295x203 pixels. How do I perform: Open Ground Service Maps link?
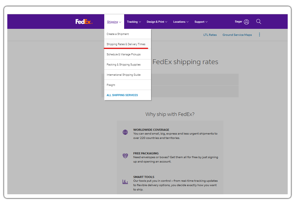point(237,35)
